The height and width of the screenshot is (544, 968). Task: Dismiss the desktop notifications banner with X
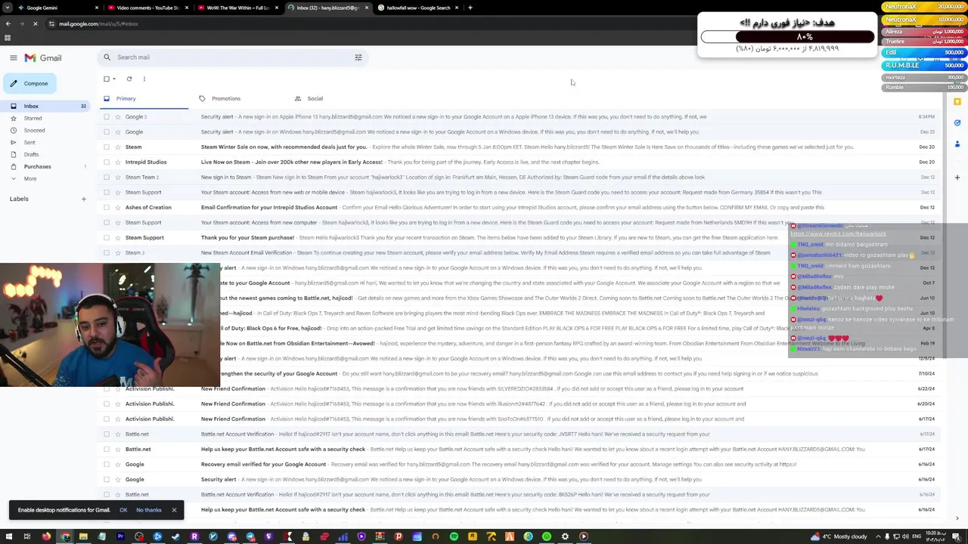pyautogui.click(x=174, y=510)
